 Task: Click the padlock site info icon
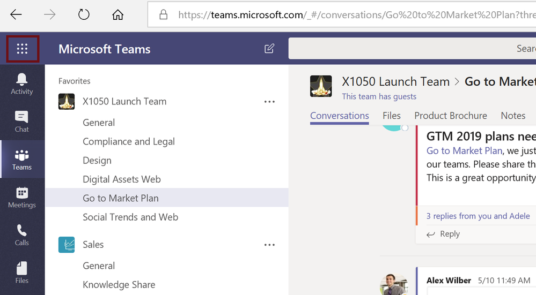[164, 14]
